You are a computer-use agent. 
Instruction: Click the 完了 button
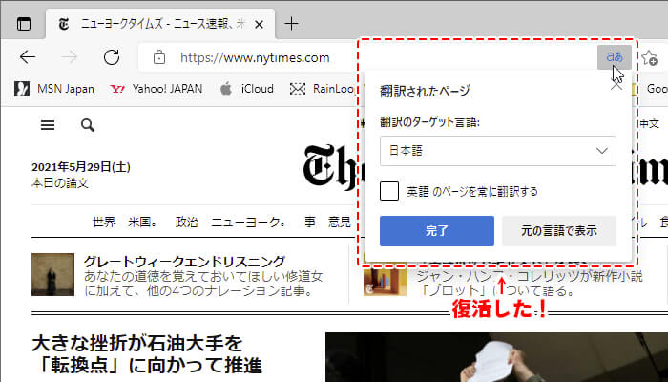click(437, 231)
